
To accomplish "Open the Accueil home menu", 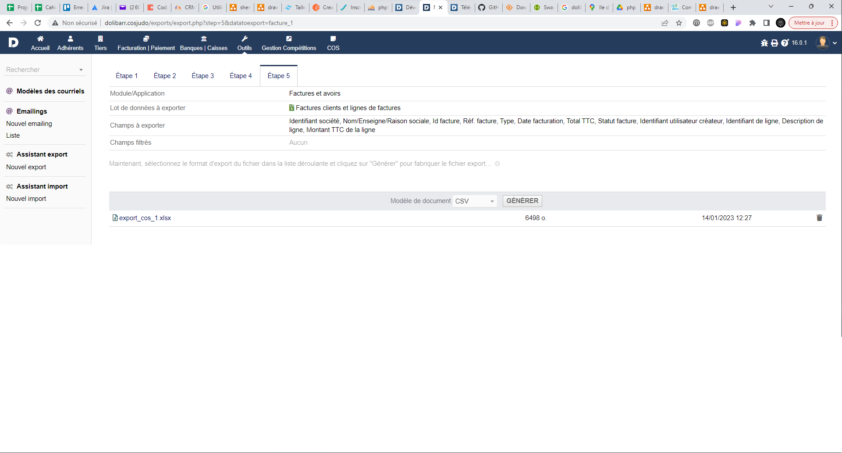I will click(40, 43).
